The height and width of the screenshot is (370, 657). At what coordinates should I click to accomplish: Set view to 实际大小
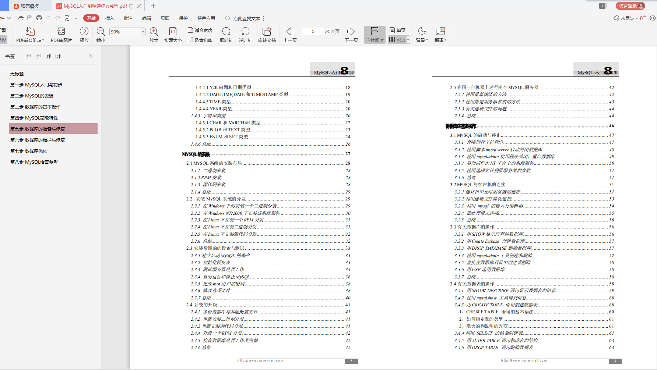[173, 35]
